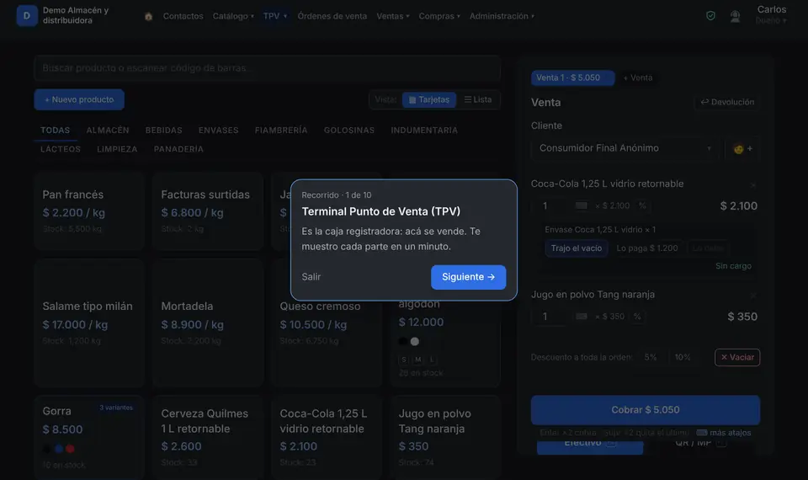
Task: Switch product view to Tarjetas
Action: pos(429,99)
